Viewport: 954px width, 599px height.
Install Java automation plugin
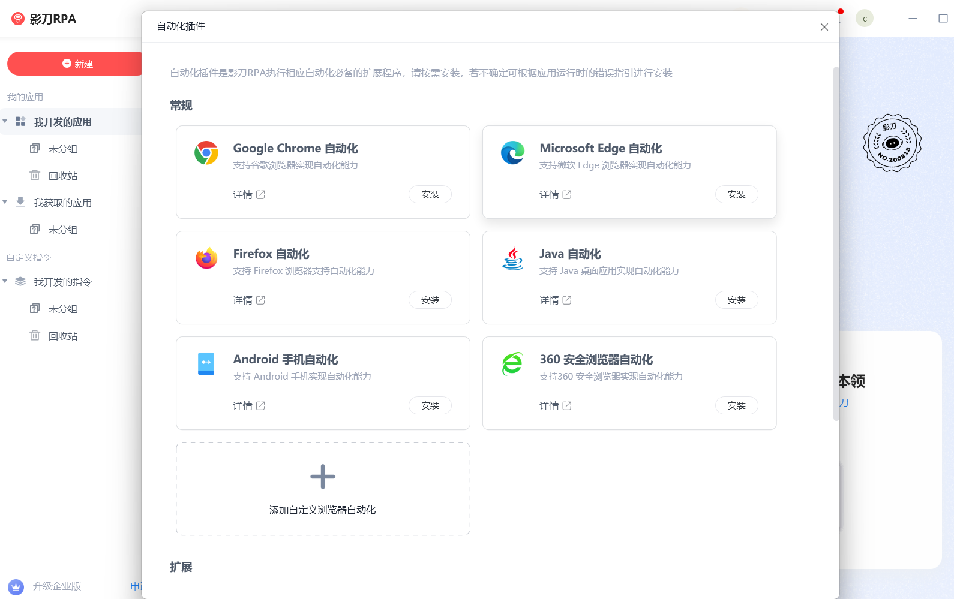coord(737,300)
